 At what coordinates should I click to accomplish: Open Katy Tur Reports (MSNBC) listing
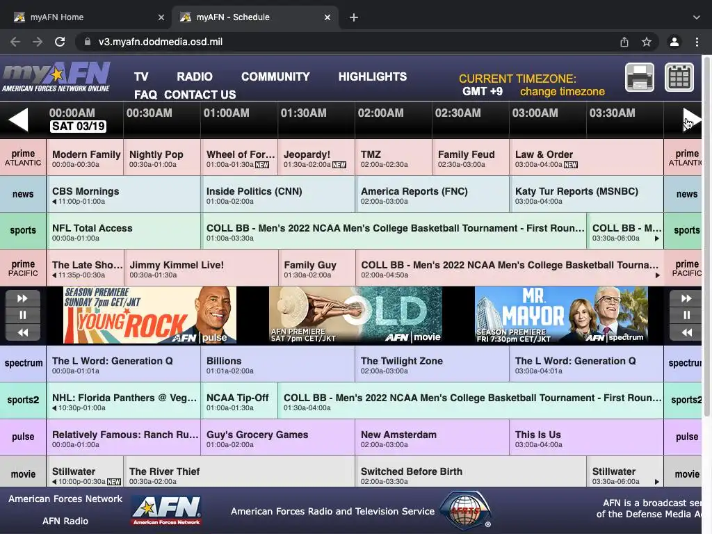point(587,195)
